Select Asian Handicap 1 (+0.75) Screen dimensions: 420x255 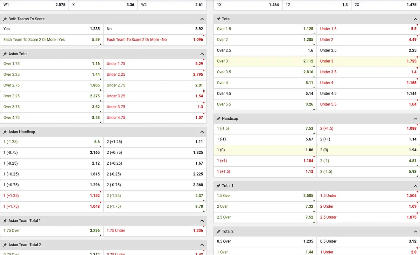pyautogui.click(x=51, y=185)
